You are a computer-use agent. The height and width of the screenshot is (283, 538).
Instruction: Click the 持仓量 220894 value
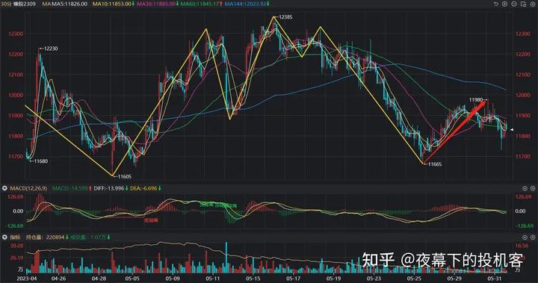[x=46, y=237]
